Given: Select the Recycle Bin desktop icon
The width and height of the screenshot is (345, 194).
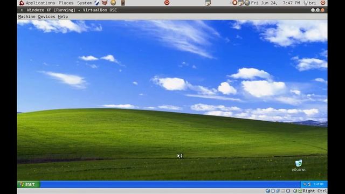Looking at the screenshot, I should [299, 165].
